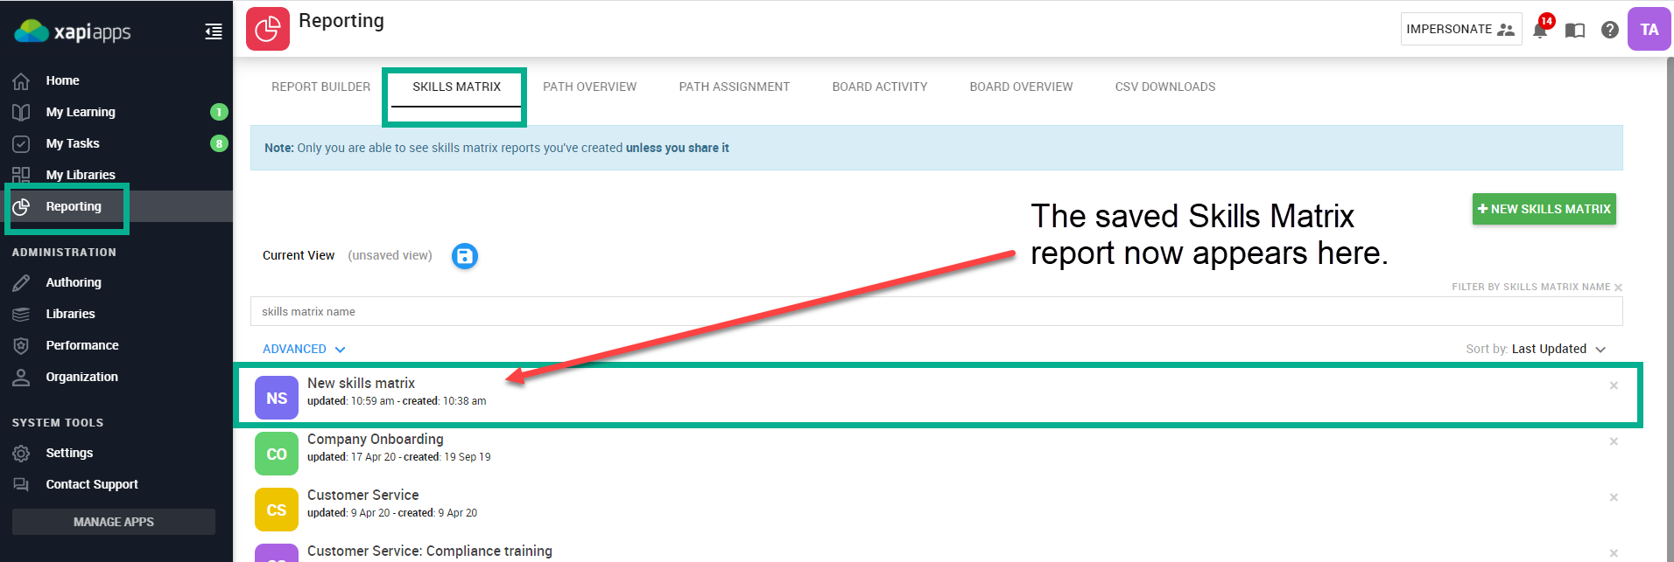Open Contact Support chat icon
This screenshot has width=1674, height=562.
(21, 485)
